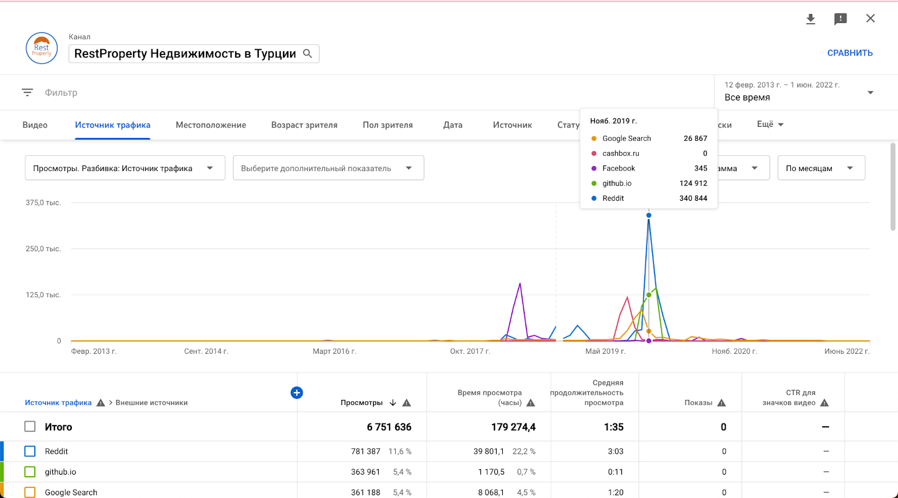Click the СРАВНИТЬ button
The height and width of the screenshot is (498, 898).
point(850,53)
